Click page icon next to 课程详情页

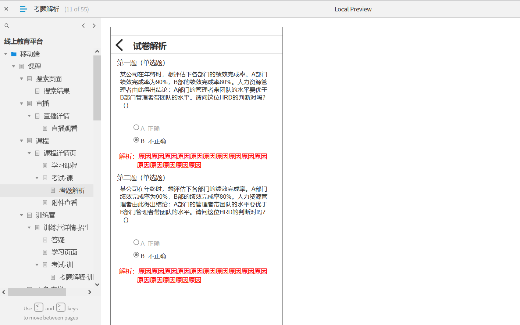tap(38, 153)
